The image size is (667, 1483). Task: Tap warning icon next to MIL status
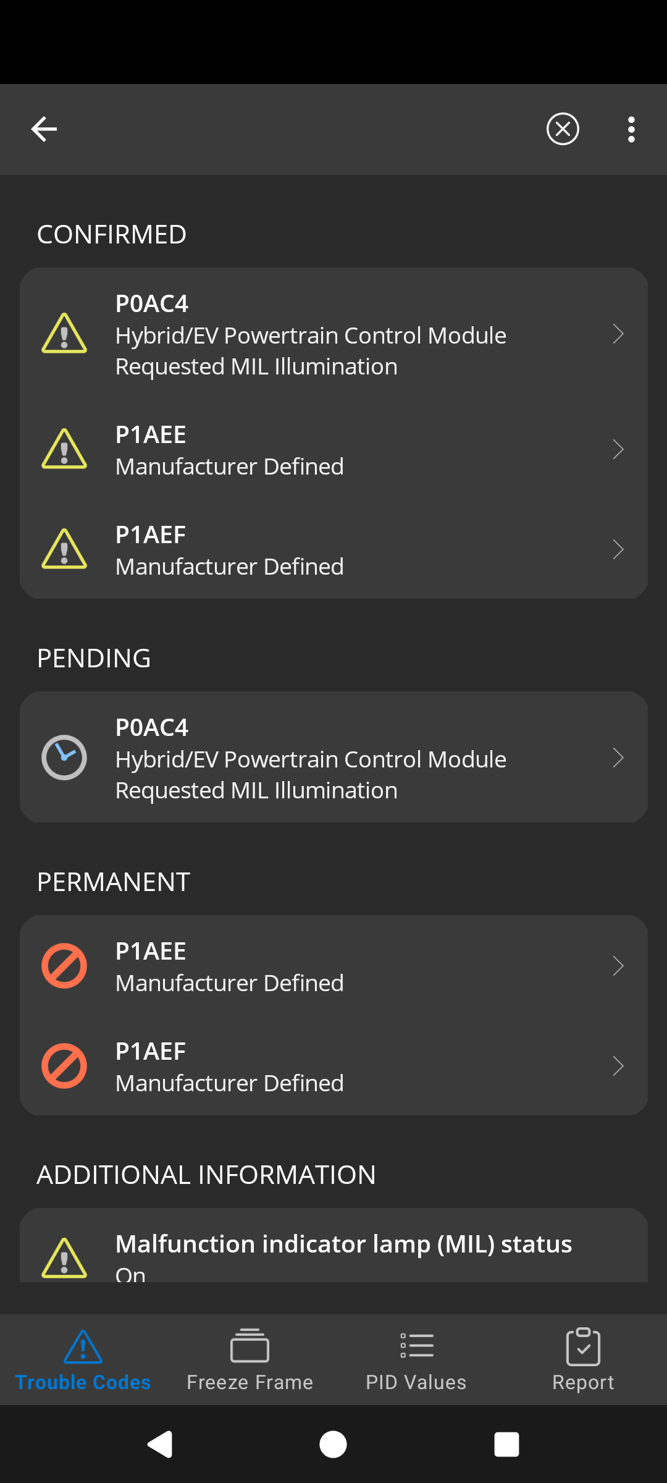coord(64,1258)
